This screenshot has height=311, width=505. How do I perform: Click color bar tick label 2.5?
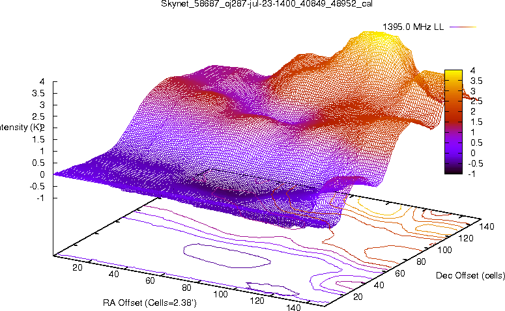(x=476, y=101)
